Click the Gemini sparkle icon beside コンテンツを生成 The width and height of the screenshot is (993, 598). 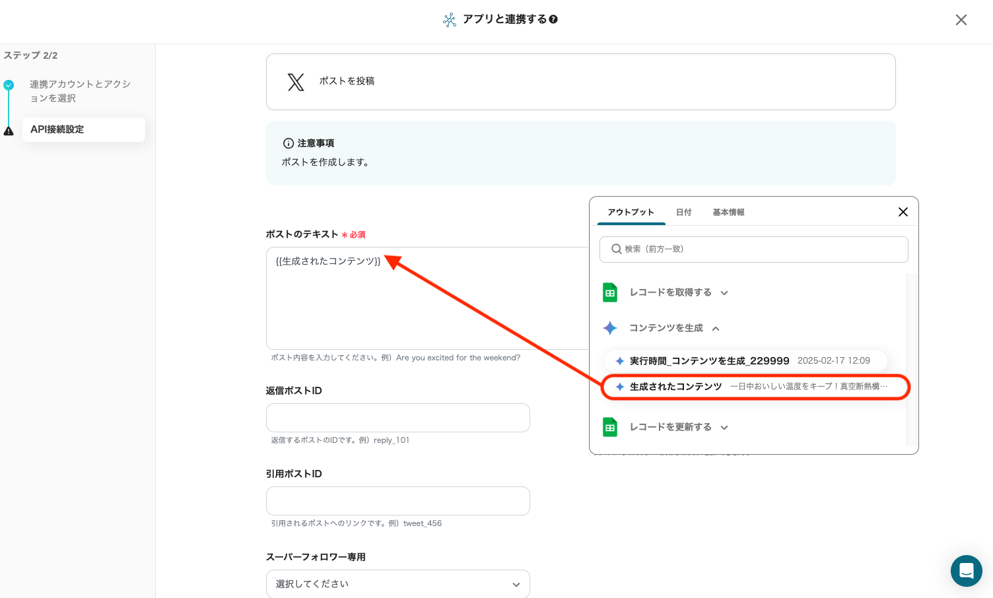[x=610, y=328]
